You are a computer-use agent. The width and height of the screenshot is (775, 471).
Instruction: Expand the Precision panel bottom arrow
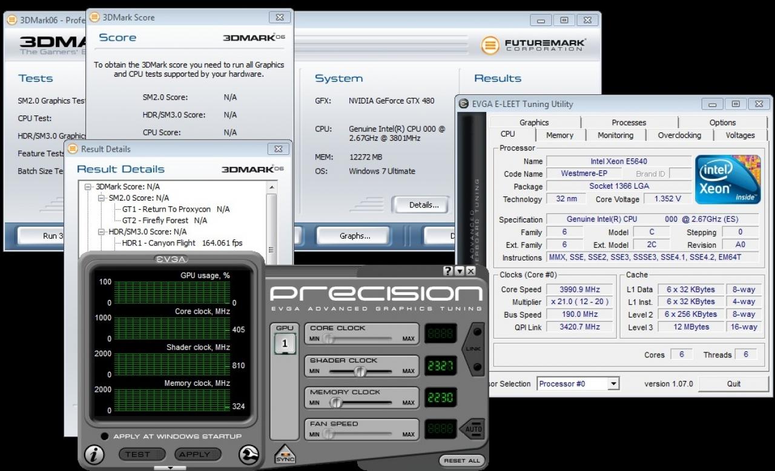coord(170,468)
